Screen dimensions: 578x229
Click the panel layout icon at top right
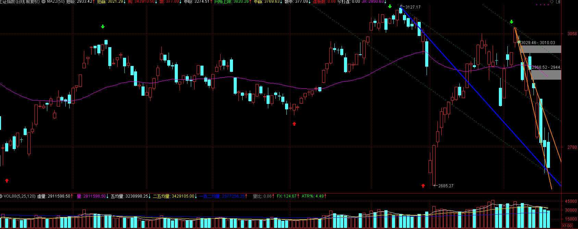558,2
